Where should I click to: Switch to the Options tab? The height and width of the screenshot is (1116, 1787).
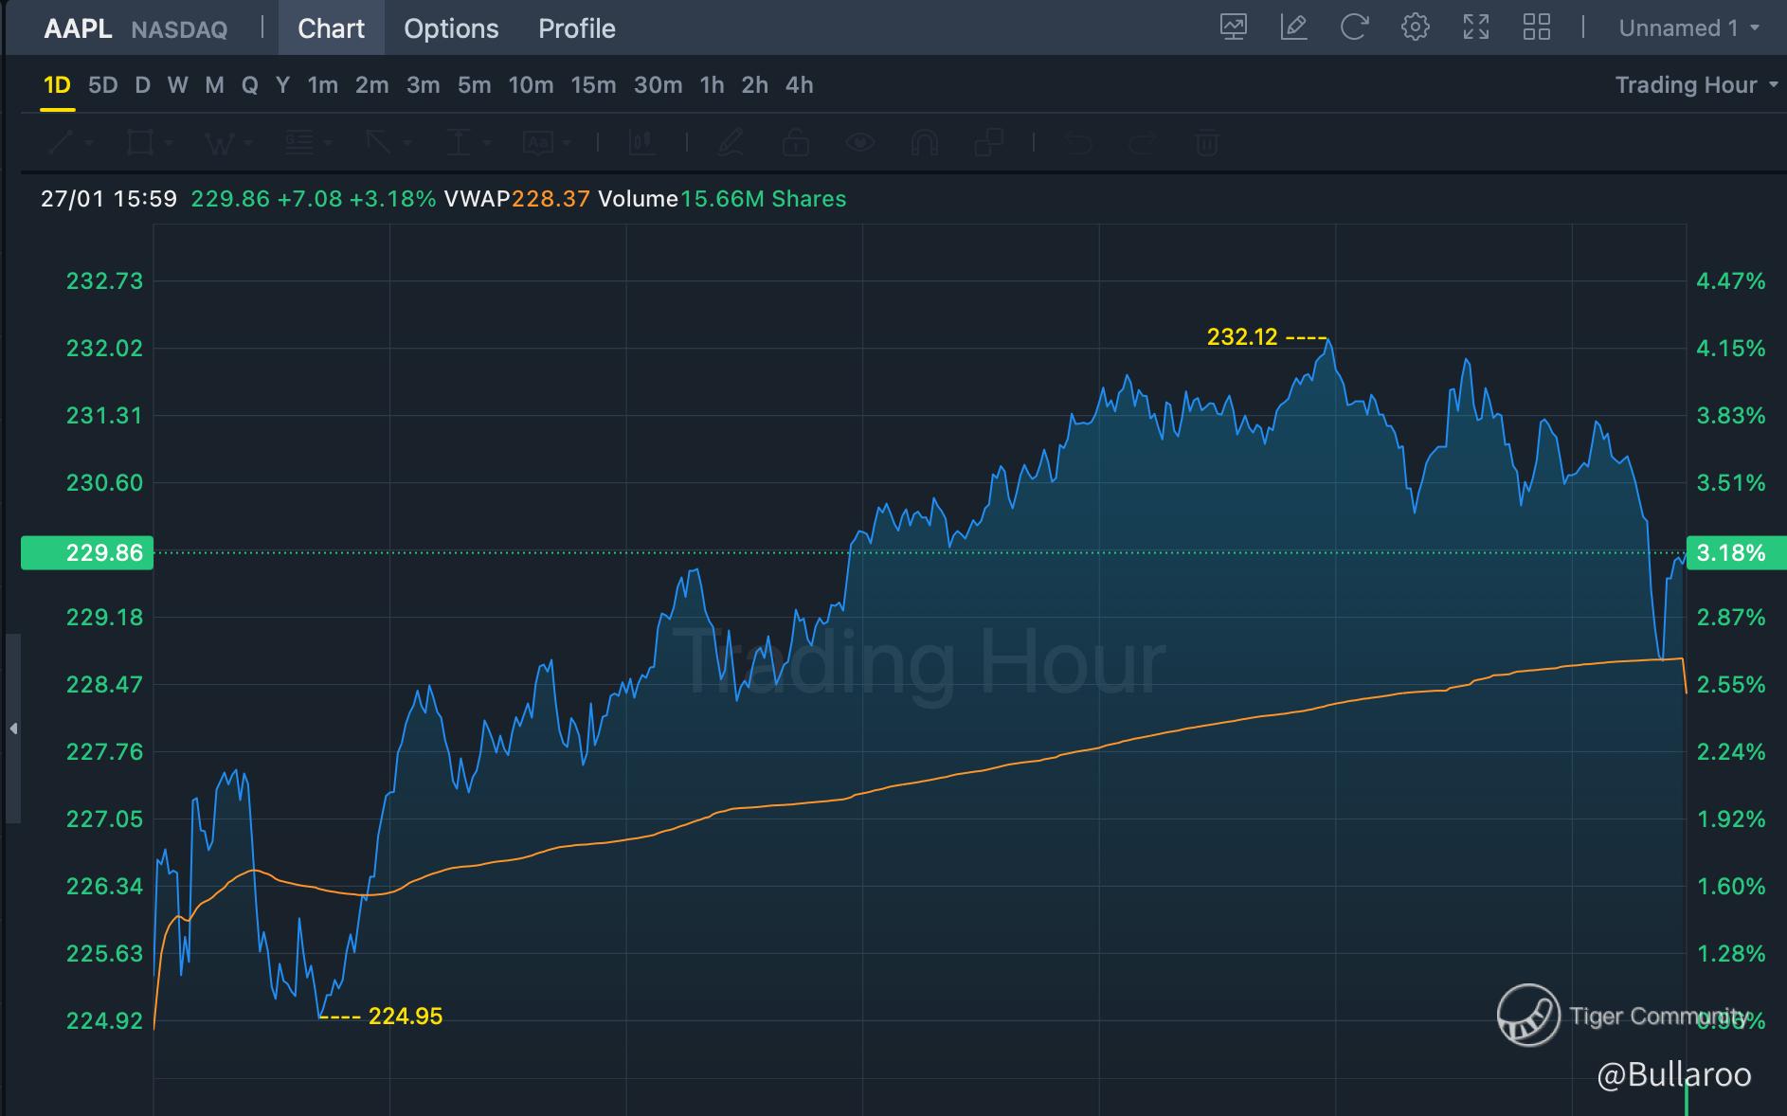point(451,28)
